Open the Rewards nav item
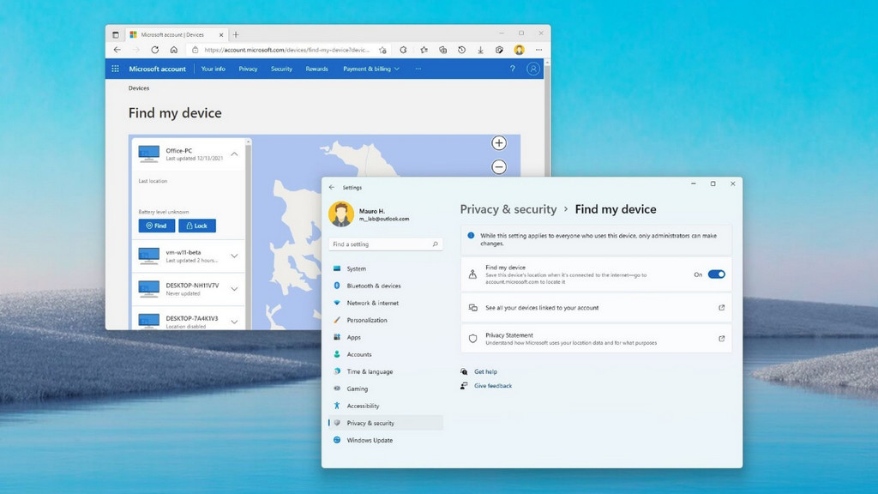This screenshot has width=878, height=494. click(x=317, y=69)
